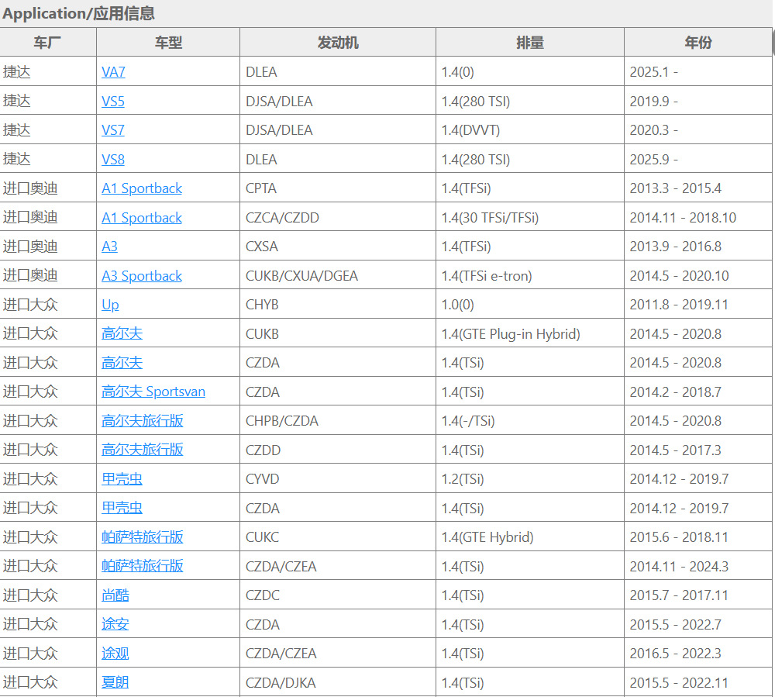Select displacement cell 1.2(TSi)
This screenshot has width=775, height=697.
click(530, 479)
